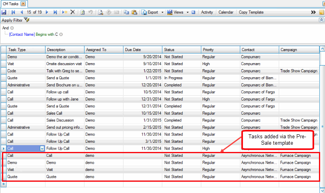This screenshot has height=193, width=325.
Task: Open the Export dropdown arrow
Action: [162, 12]
